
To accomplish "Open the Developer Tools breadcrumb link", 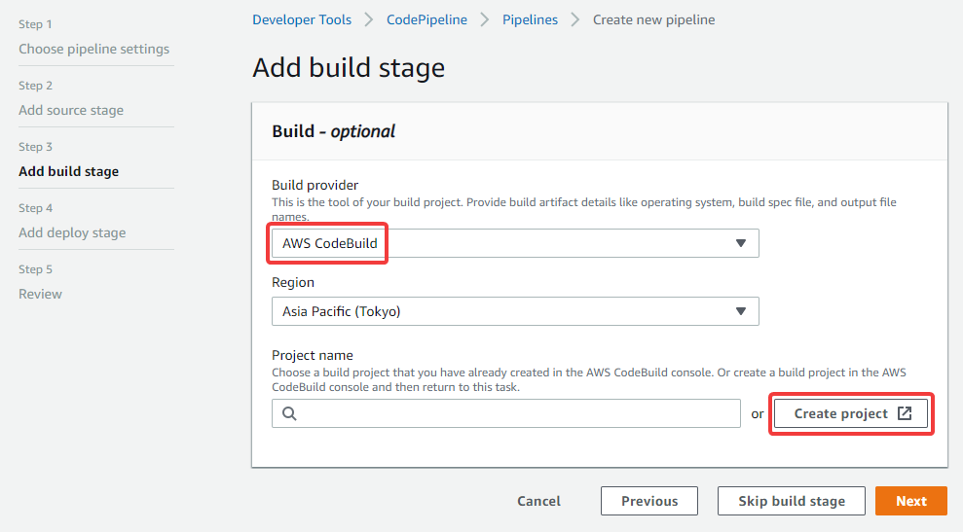I will pyautogui.click(x=302, y=19).
